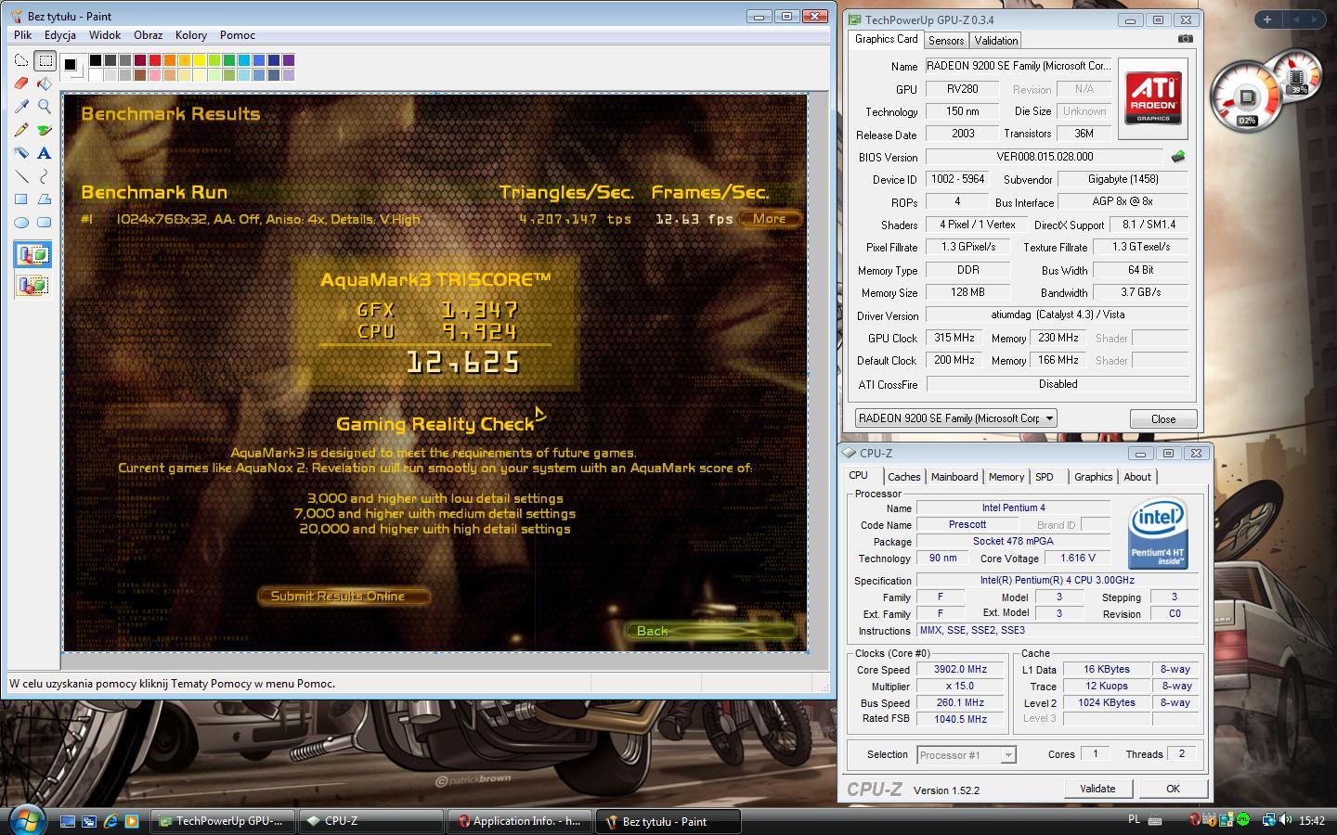The height and width of the screenshot is (835, 1337).
Task: Open the Graphics tab in CPU-Z
Action: pyautogui.click(x=1093, y=477)
